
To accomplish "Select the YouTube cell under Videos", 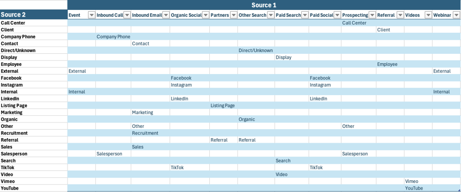I will (418, 188).
